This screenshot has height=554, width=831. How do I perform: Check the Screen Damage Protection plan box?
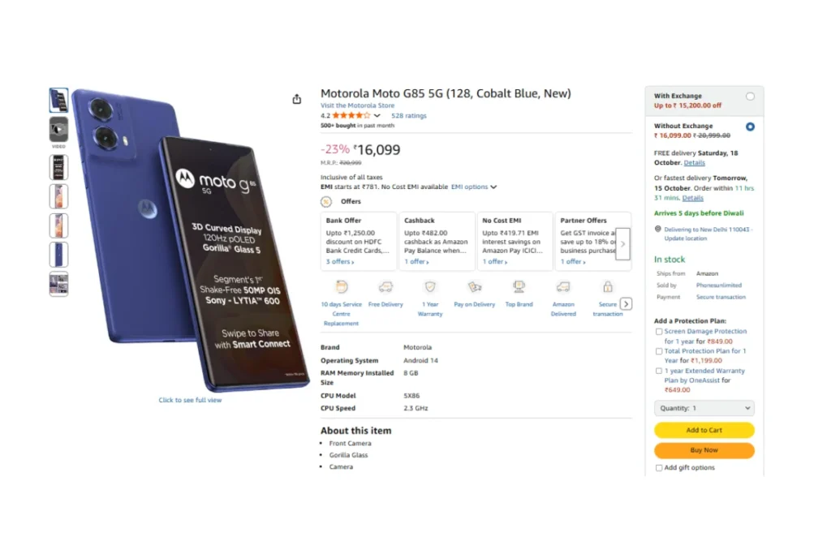click(659, 332)
